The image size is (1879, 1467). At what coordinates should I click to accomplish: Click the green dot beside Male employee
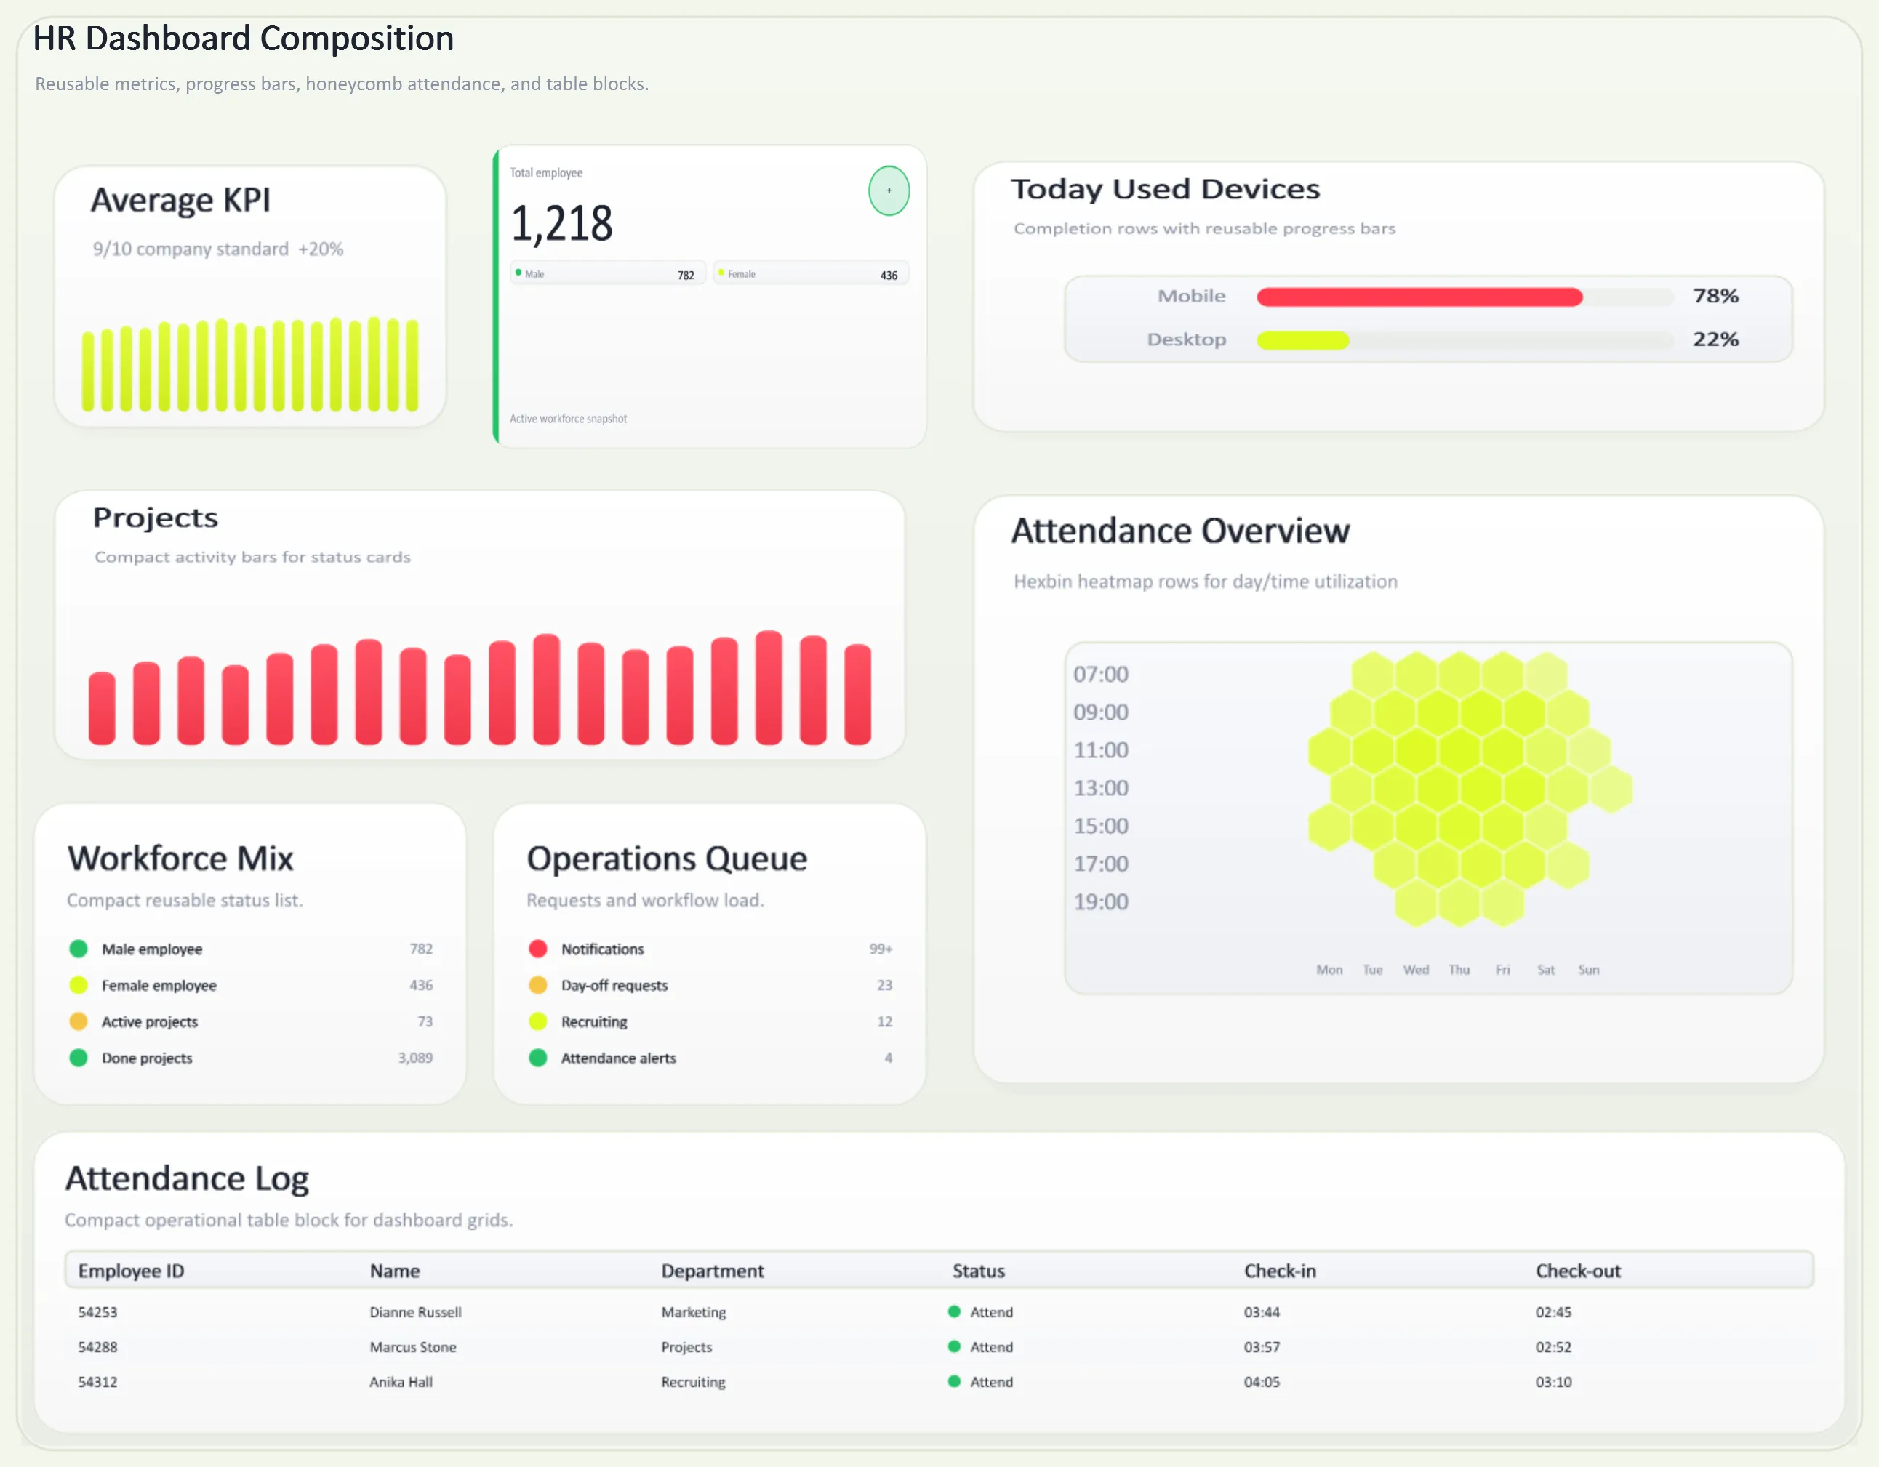point(79,949)
